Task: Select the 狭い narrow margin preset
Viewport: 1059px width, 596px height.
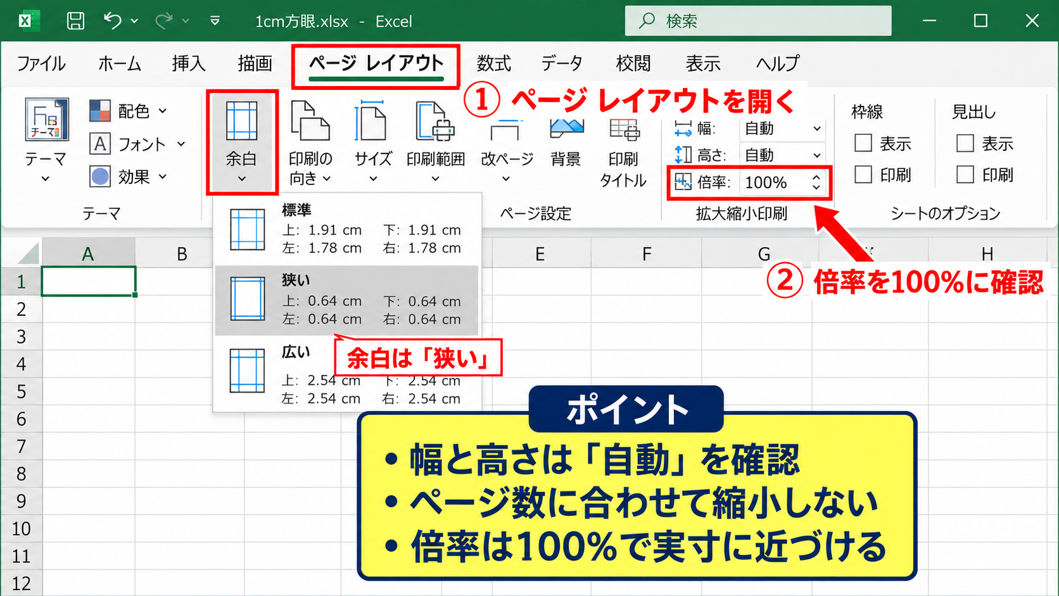Action: coord(346,300)
